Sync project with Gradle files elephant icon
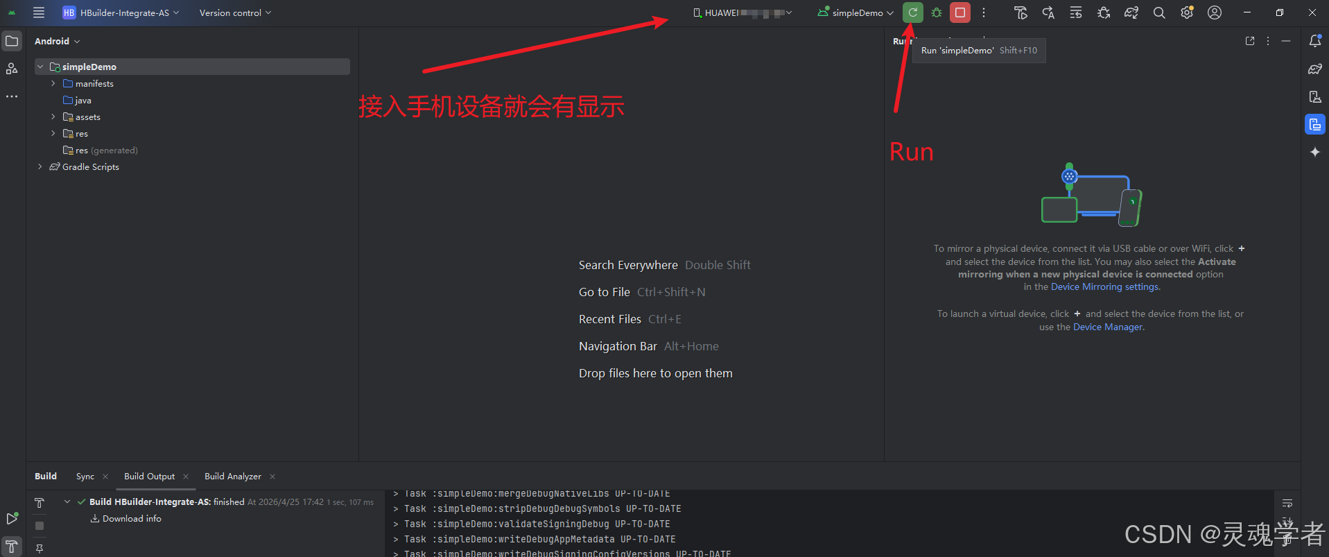Viewport: 1329px width, 557px height. 1131,12
